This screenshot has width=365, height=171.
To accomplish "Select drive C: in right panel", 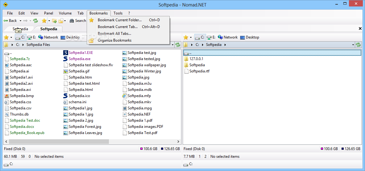I will point(200,37).
